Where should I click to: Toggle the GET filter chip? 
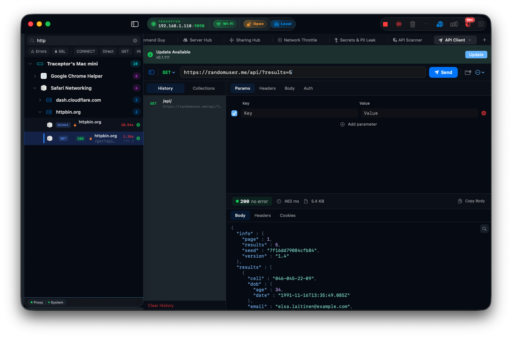125,51
